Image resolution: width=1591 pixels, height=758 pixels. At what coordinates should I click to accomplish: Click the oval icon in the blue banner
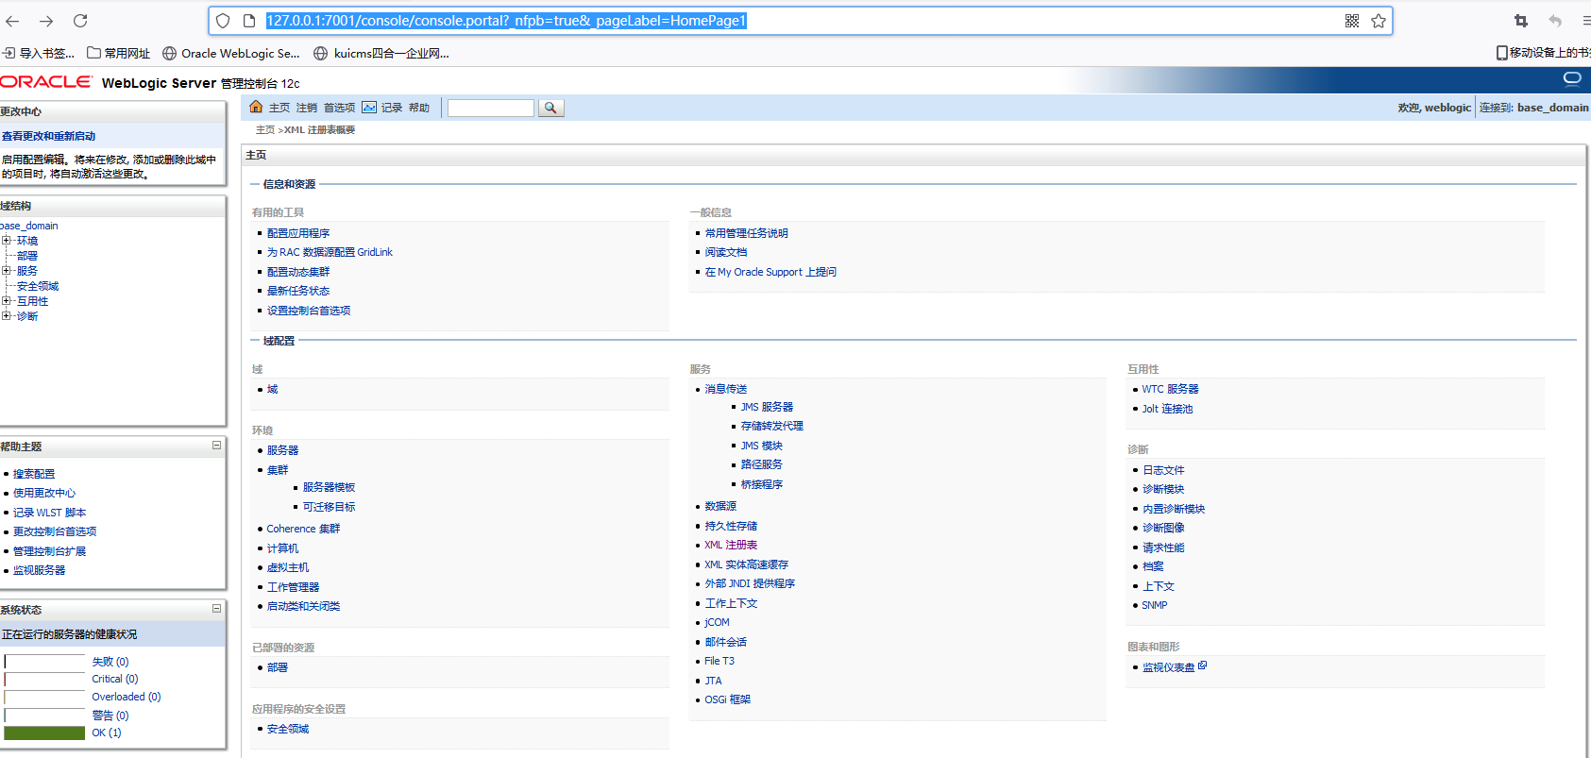pyautogui.click(x=1572, y=78)
